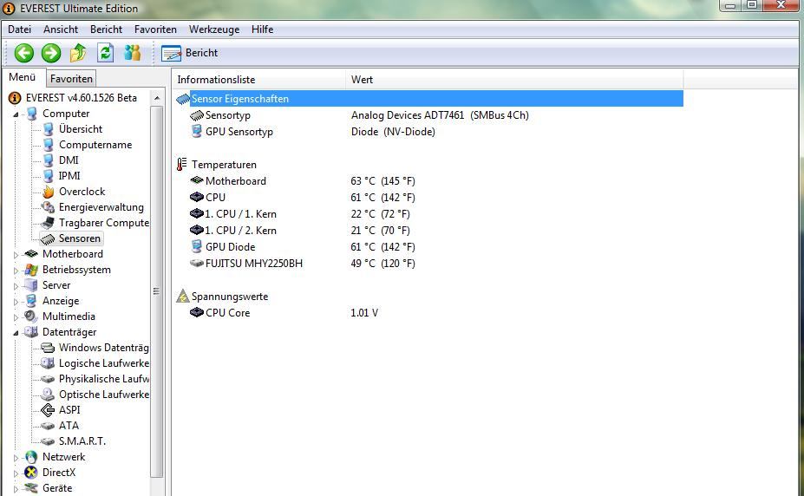This screenshot has height=496, width=804.
Task: Refresh the sensor readings
Action: click(x=106, y=52)
